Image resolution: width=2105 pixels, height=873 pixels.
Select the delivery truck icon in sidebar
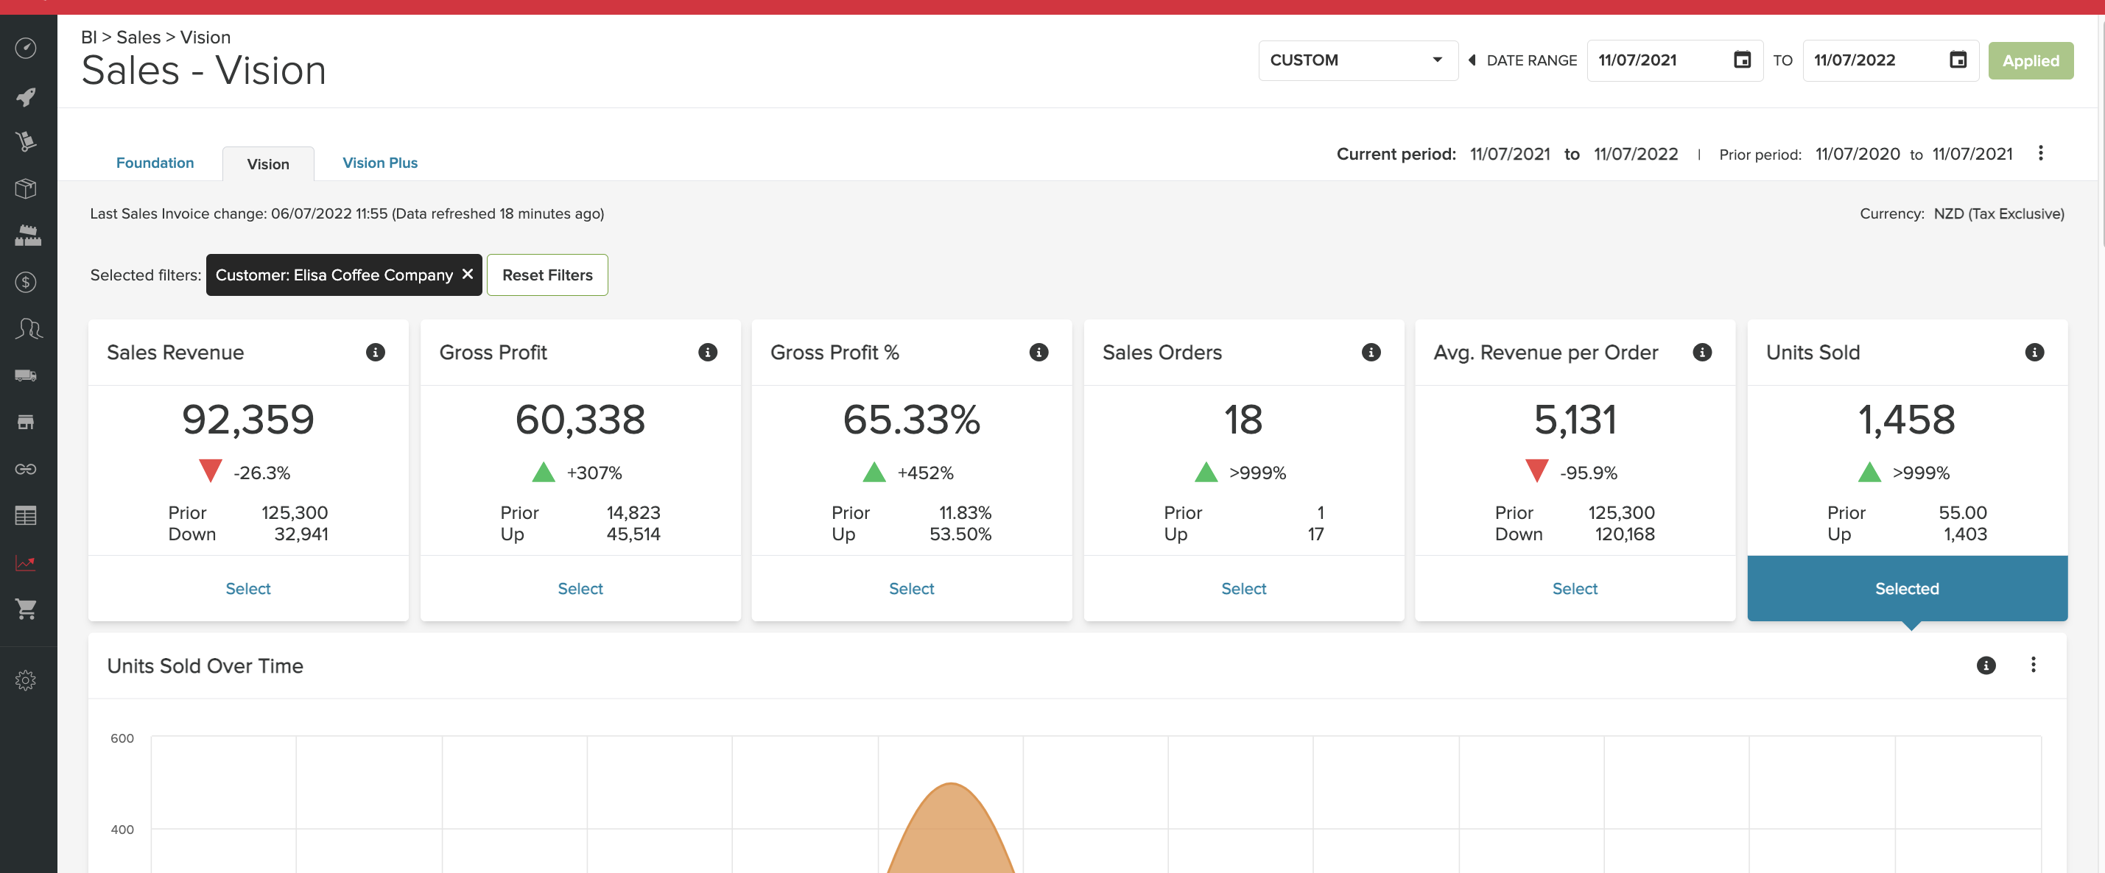(25, 375)
